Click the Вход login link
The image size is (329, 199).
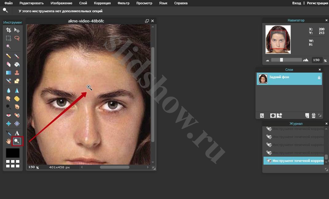click(296, 3)
